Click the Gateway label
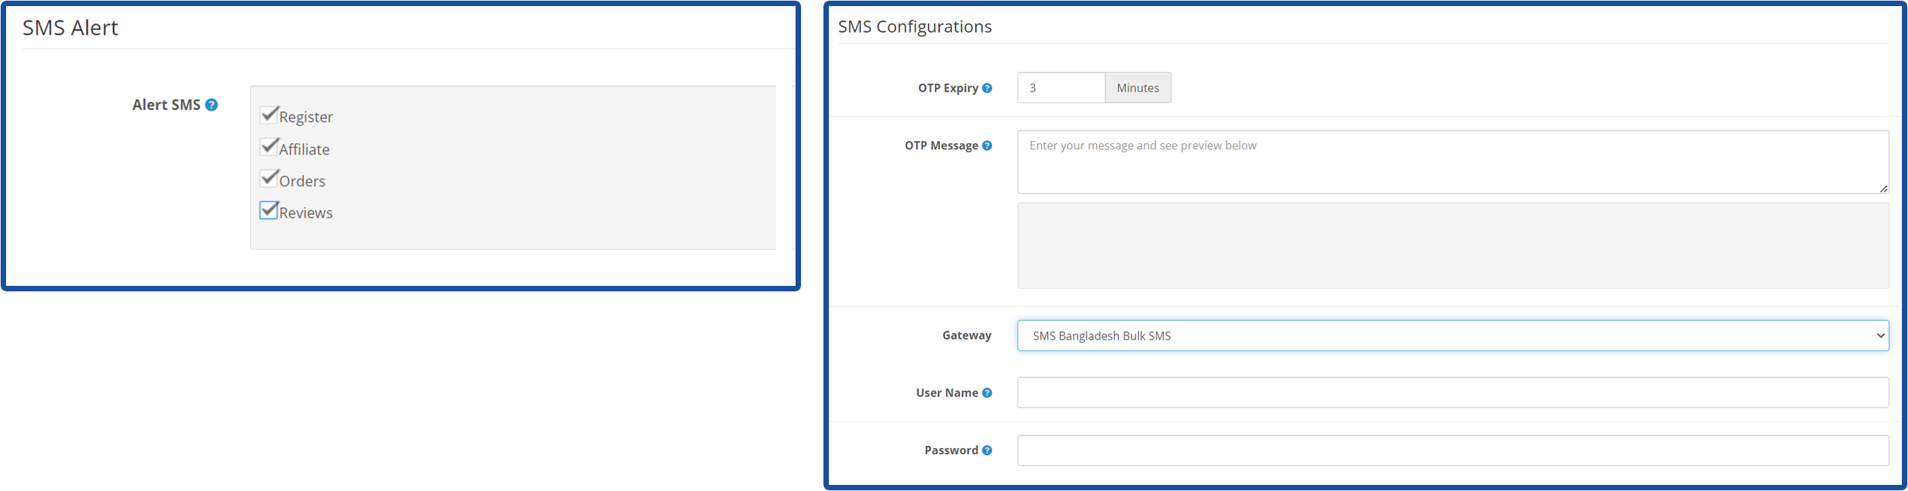Screen dimensions: 1908x491 coord(967,335)
